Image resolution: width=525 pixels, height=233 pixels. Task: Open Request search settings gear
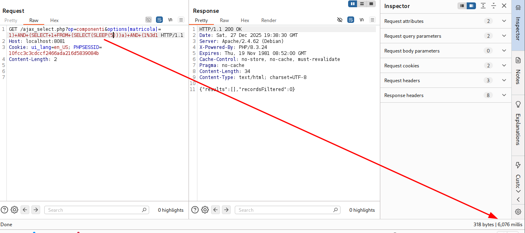[14, 210]
